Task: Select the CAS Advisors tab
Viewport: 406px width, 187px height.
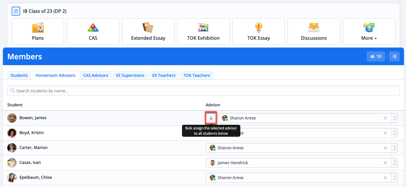Action: click(96, 75)
